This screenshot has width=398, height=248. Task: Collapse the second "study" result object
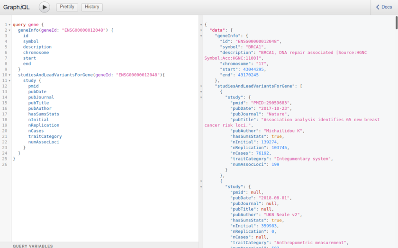tap(201, 187)
